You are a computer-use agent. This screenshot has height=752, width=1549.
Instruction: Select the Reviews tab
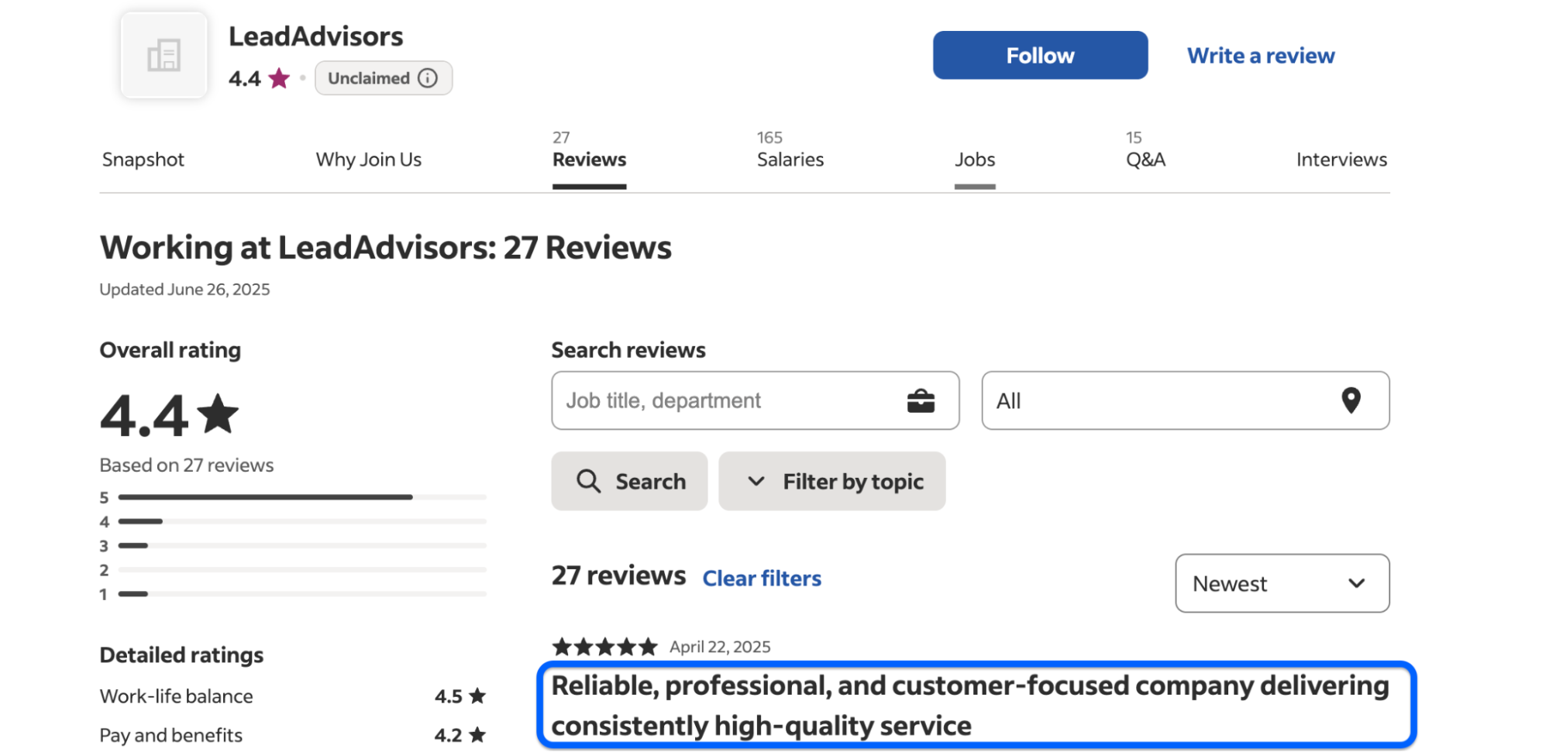(589, 159)
